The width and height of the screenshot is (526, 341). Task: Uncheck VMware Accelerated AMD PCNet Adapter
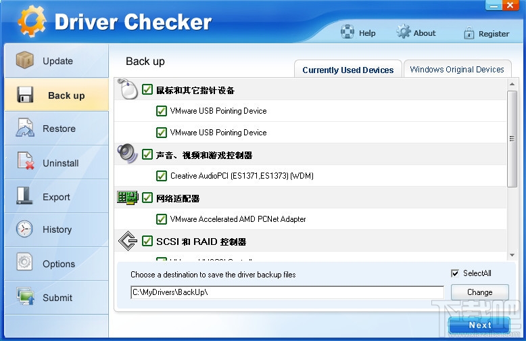(162, 219)
